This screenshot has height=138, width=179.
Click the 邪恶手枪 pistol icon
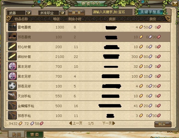(x=12, y=115)
